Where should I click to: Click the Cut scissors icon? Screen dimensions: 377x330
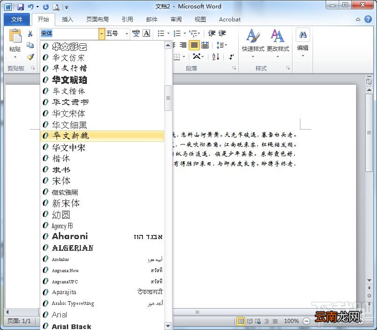tap(30, 34)
